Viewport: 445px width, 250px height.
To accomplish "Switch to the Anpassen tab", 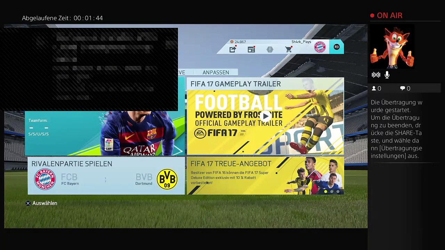I will coord(216,72).
